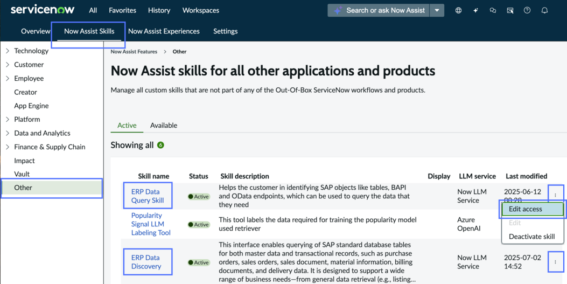
Task: Switch to Now Assist Experiences tab
Action: [x=164, y=31]
